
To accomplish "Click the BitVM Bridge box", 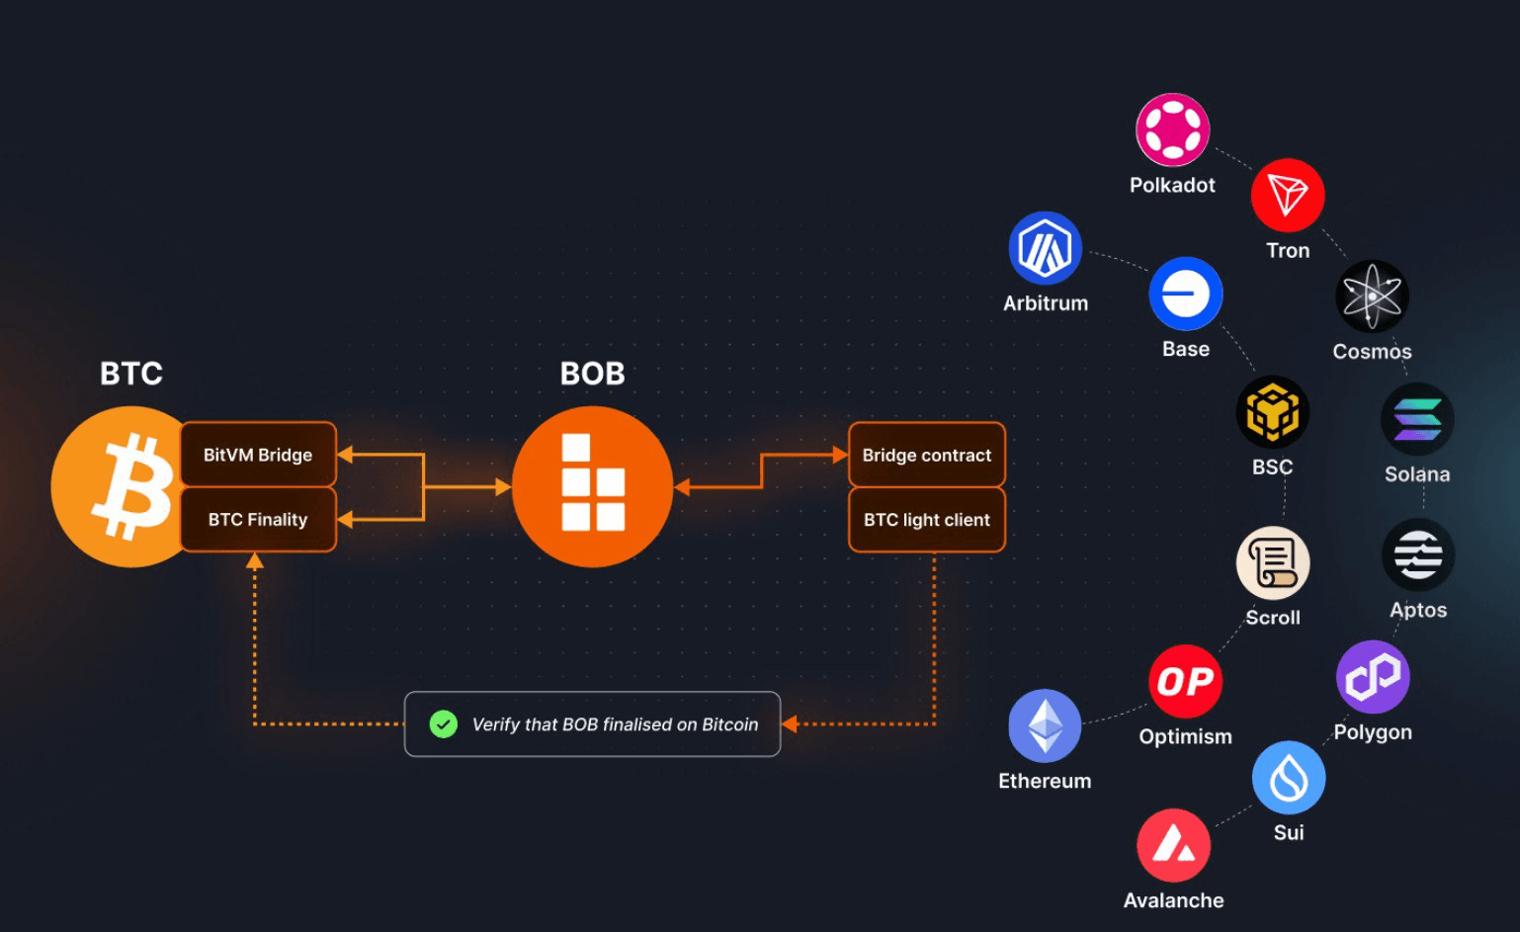I will [x=258, y=455].
